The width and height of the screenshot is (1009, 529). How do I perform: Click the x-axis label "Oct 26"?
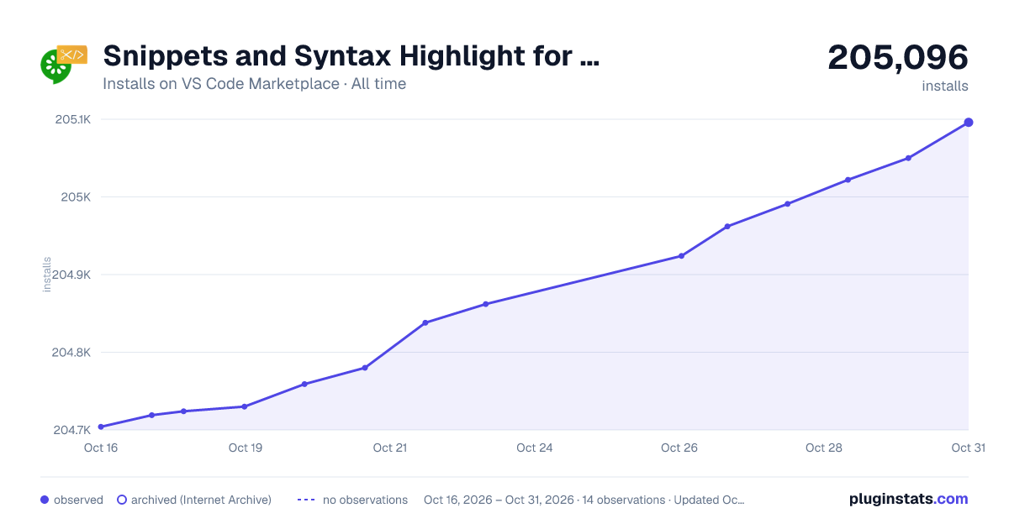tap(679, 448)
